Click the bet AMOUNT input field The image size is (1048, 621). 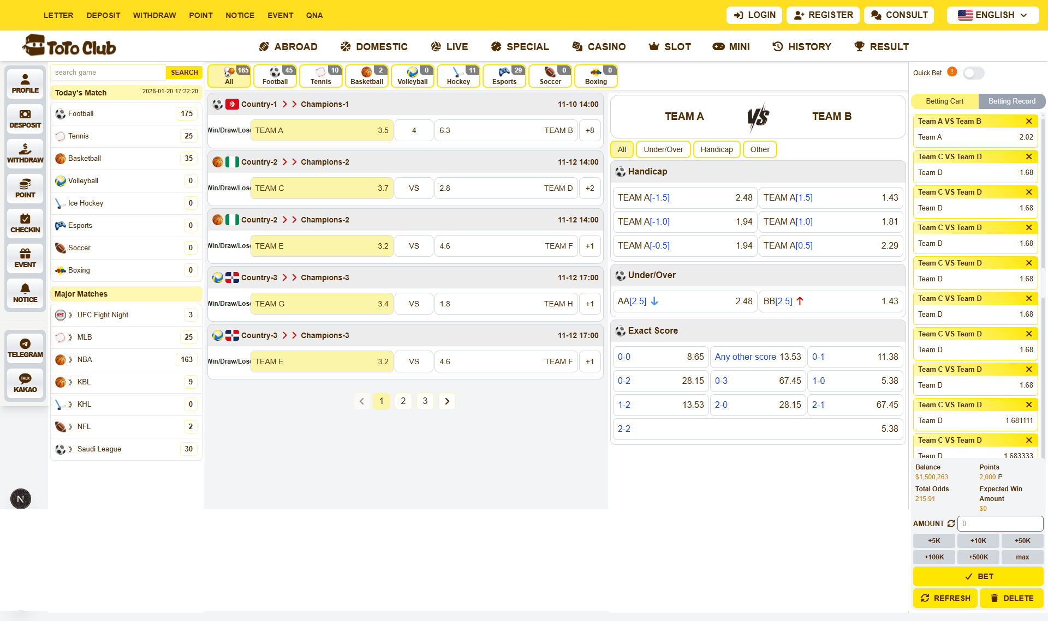tap(1000, 523)
